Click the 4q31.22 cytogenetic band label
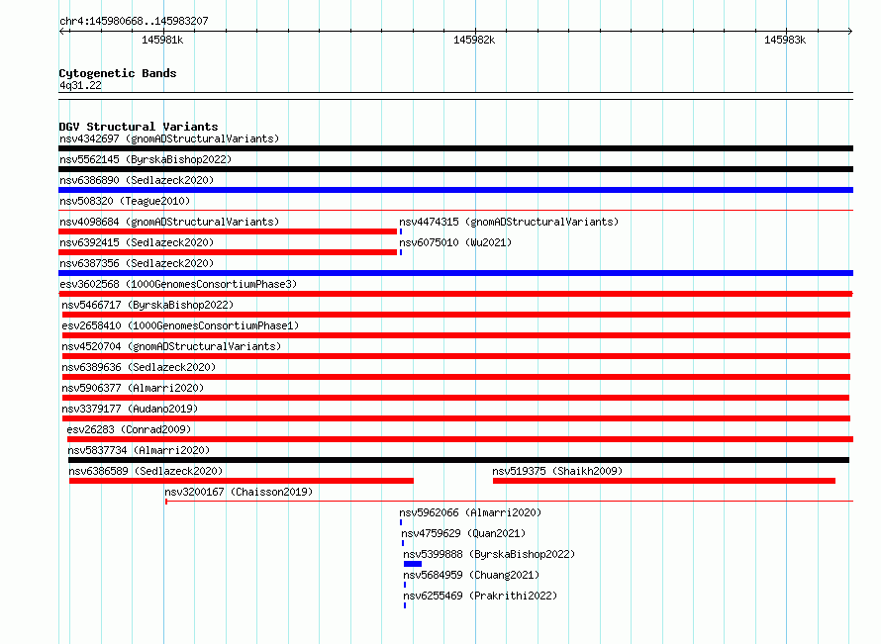The width and height of the screenshot is (881, 644). [80, 85]
